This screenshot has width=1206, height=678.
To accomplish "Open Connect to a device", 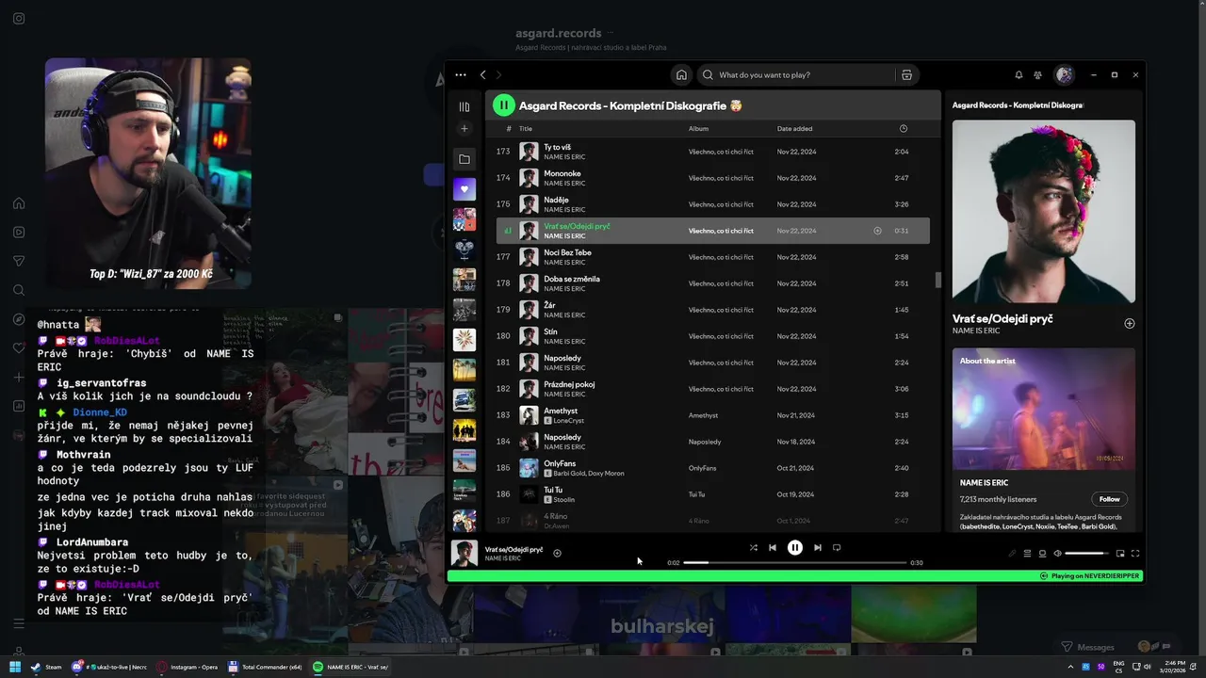I will [1042, 554].
